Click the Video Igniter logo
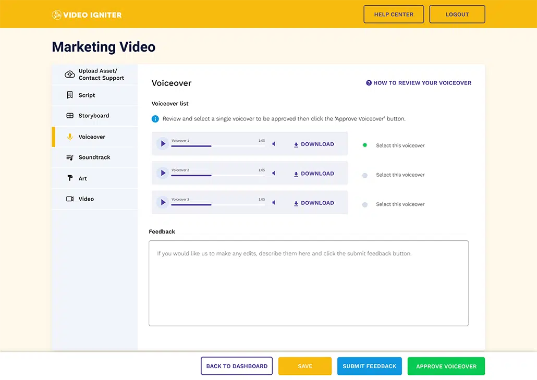 [x=87, y=15]
